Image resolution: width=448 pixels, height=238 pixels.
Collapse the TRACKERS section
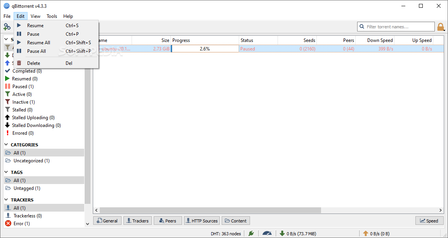click(x=6, y=200)
